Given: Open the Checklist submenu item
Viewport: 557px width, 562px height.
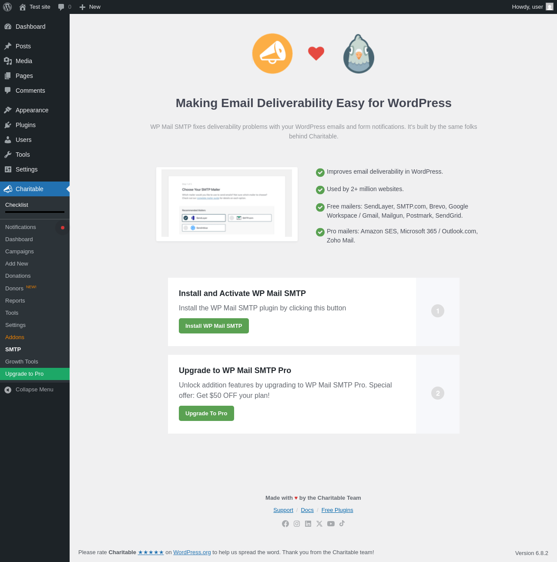Looking at the screenshot, I should [x=17, y=205].
